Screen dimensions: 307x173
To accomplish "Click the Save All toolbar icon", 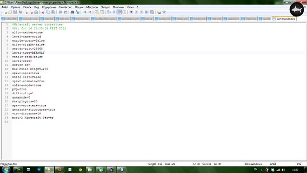I will (x=20, y=12).
